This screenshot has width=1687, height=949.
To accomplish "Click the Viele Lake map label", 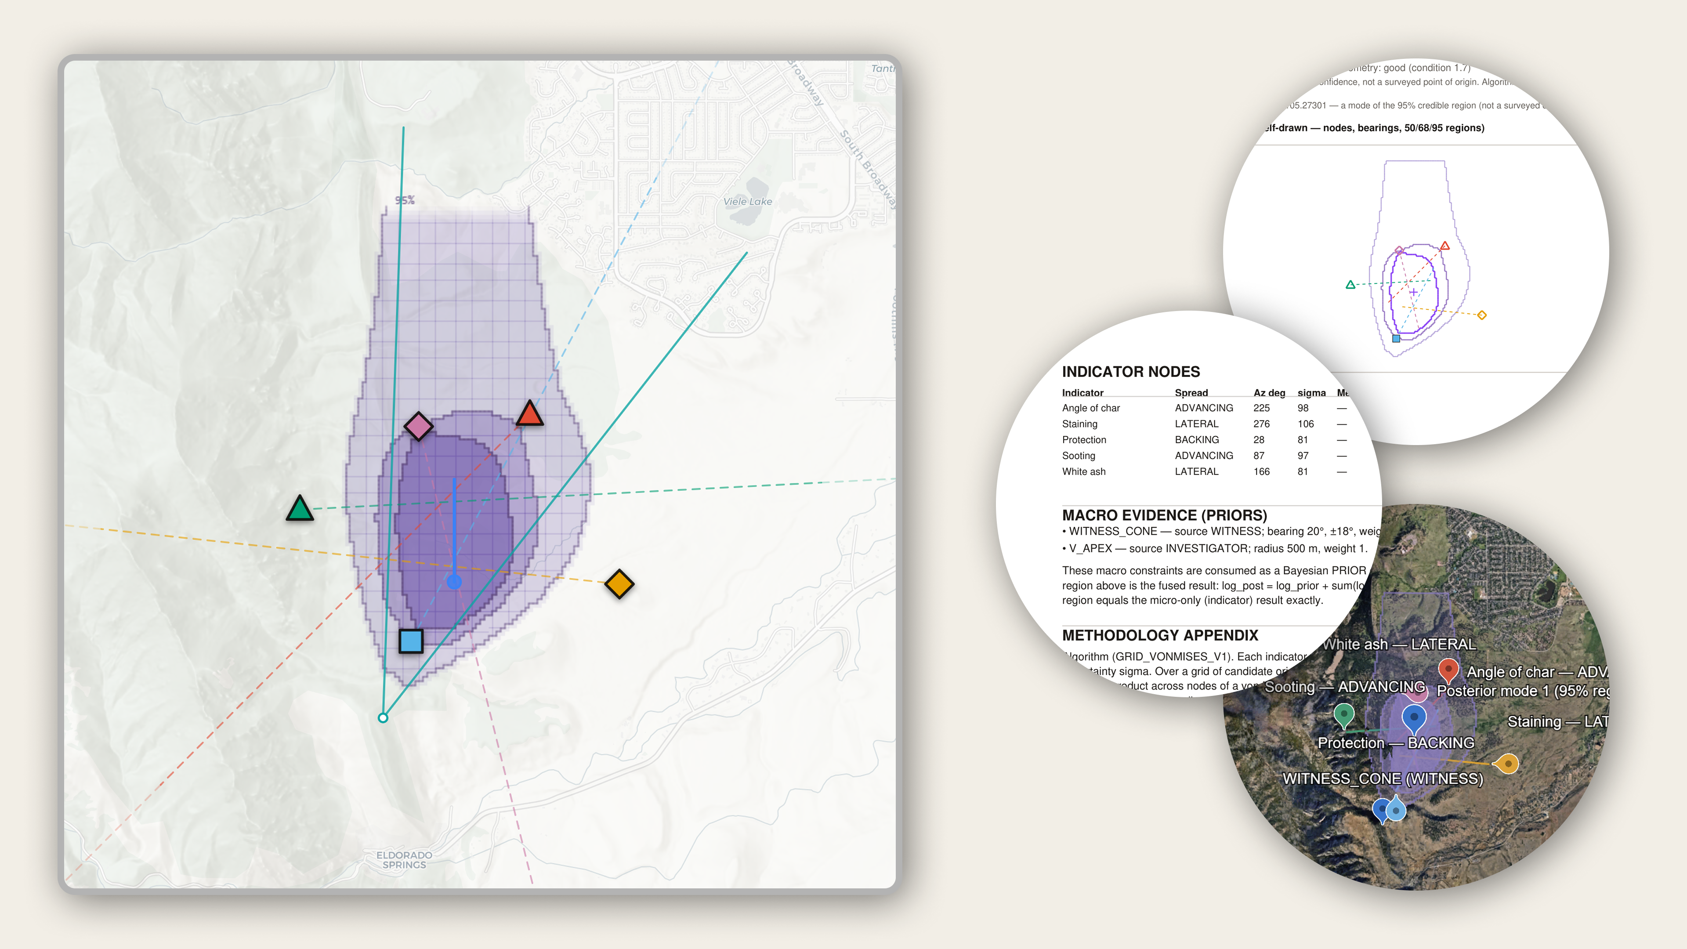I will click(x=747, y=202).
